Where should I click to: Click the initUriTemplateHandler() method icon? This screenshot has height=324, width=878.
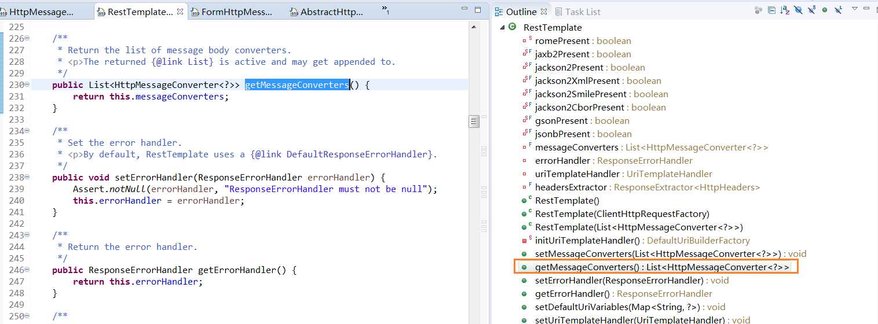(x=526, y=240)
